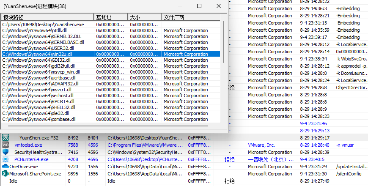The width and height of the screenshot is (368, 186).
Task: Select the ucrtbase.dll module row
Action: (x=110, y=78)
